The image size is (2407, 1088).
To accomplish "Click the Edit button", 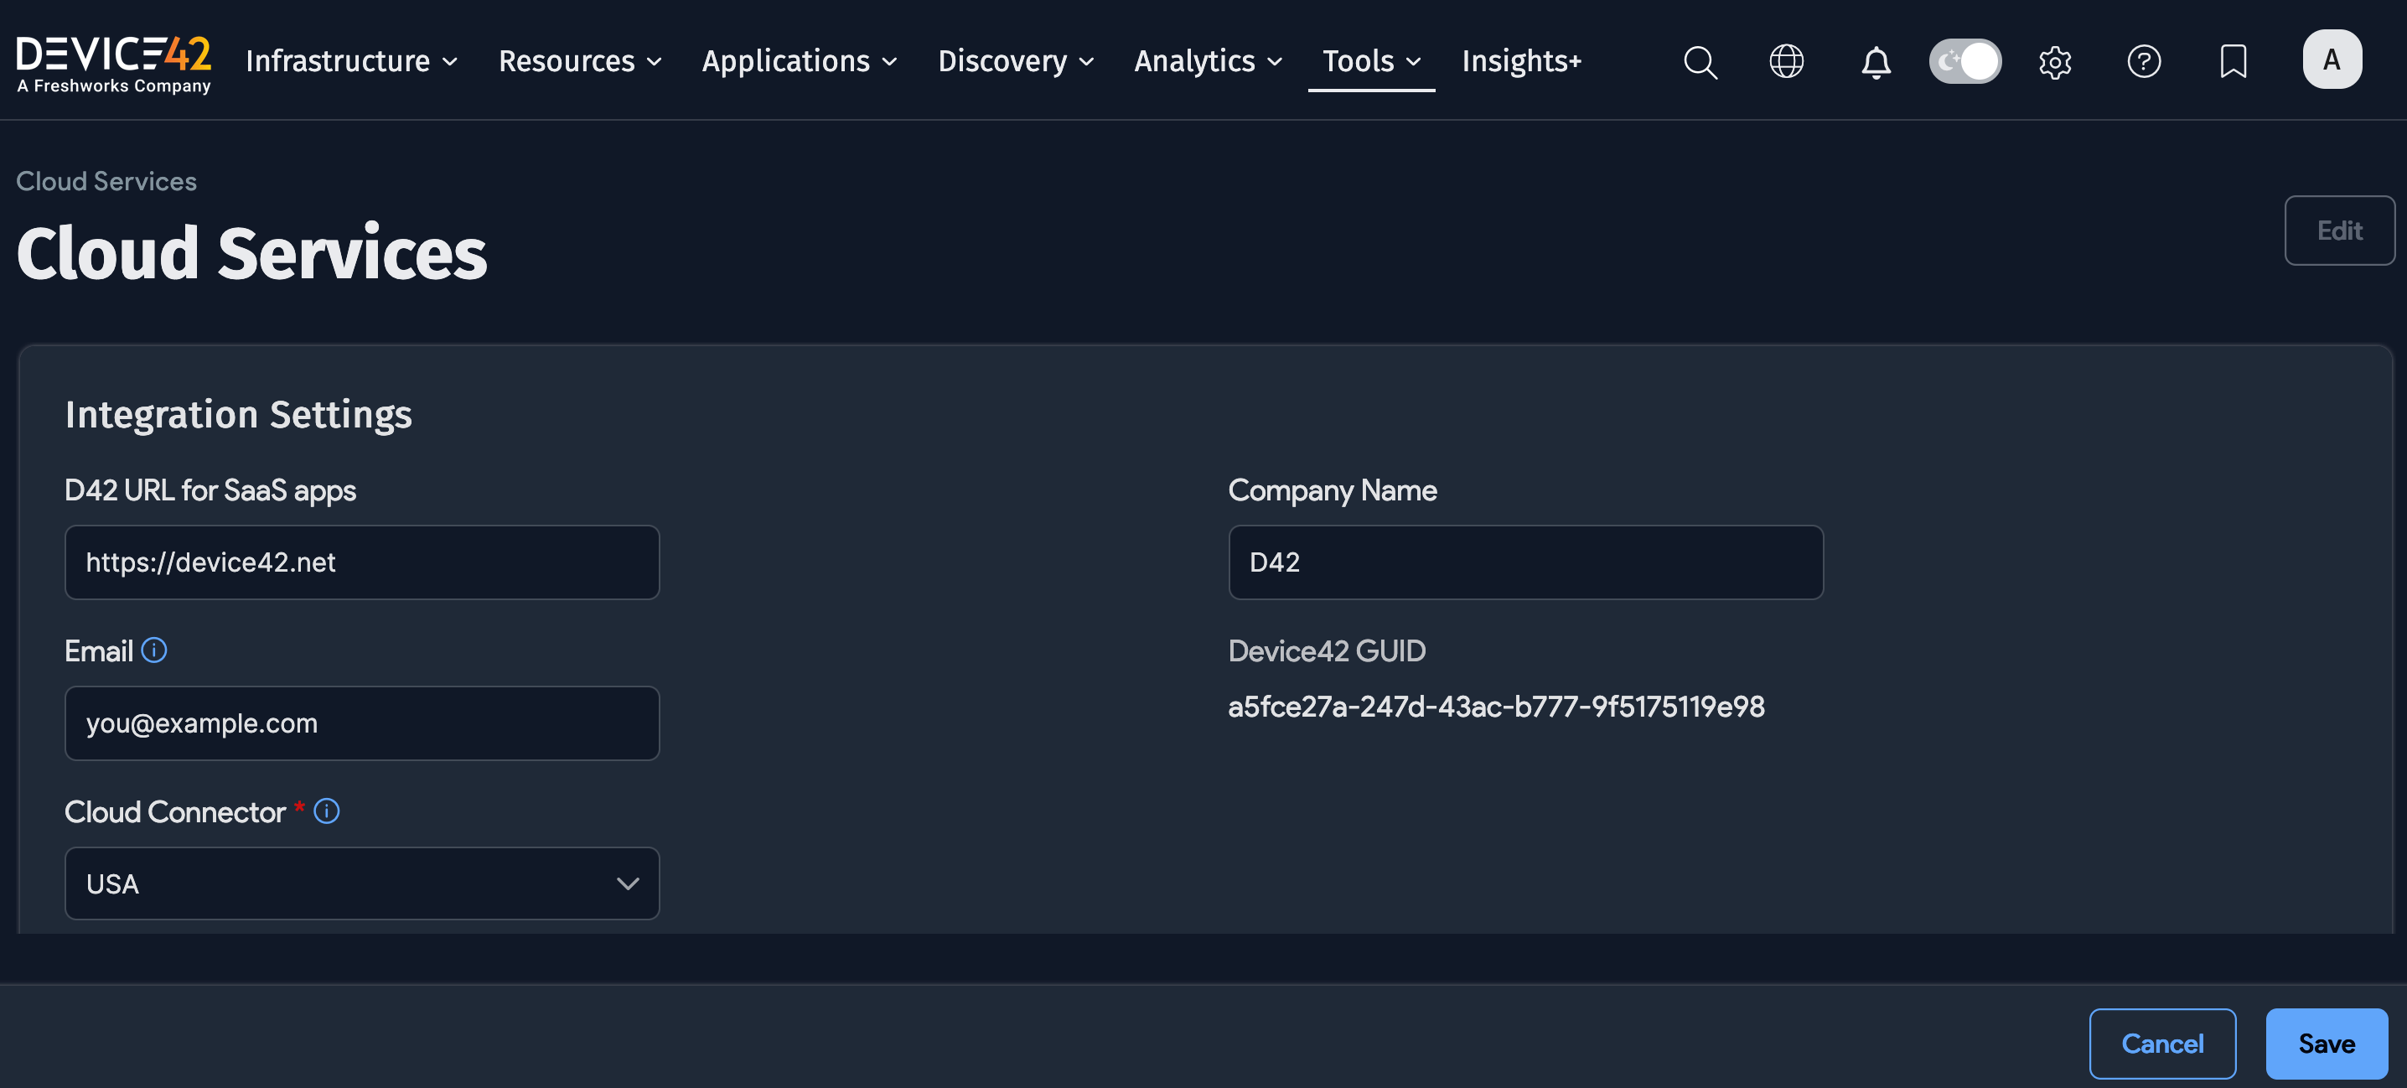I will pos(2339,230).
